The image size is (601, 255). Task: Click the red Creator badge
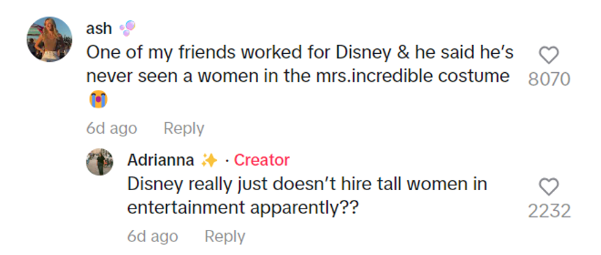pyautogui.click(x=262, y=160)
